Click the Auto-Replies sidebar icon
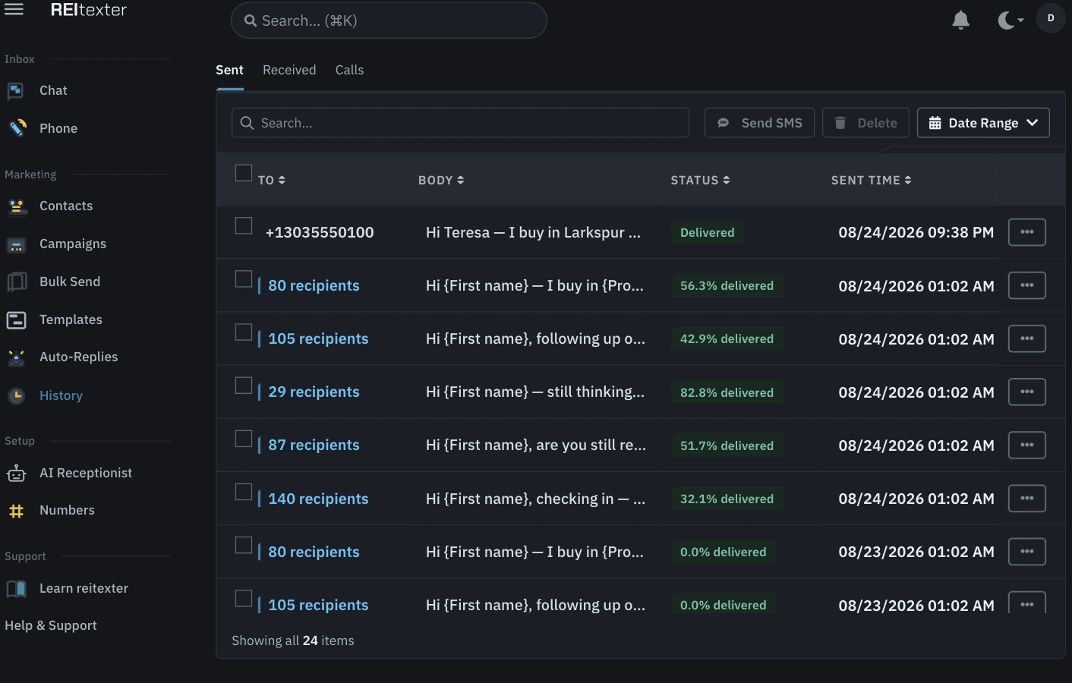 [17, 357]
